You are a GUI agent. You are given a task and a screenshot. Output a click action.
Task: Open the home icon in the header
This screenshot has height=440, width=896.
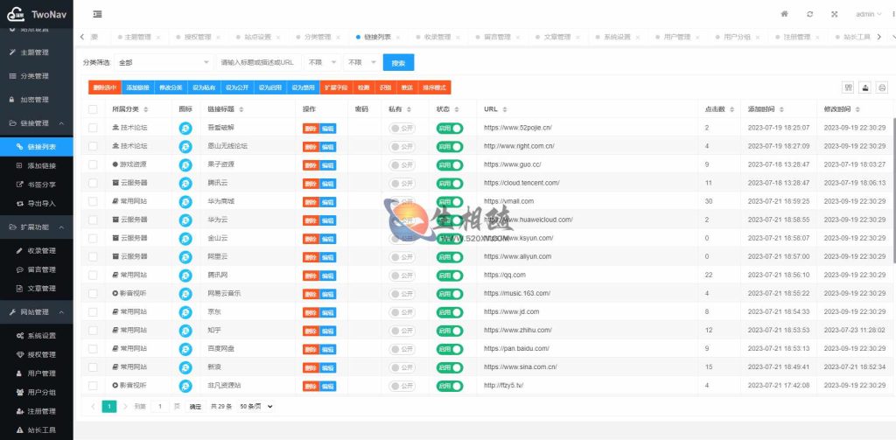(785, 14)
